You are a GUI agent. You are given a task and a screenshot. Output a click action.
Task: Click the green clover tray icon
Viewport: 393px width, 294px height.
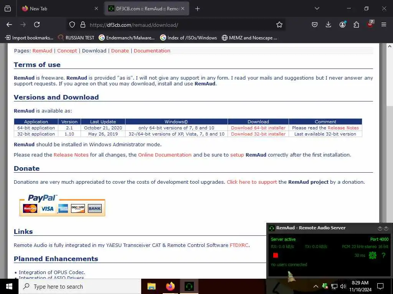[x=325, y=286]
